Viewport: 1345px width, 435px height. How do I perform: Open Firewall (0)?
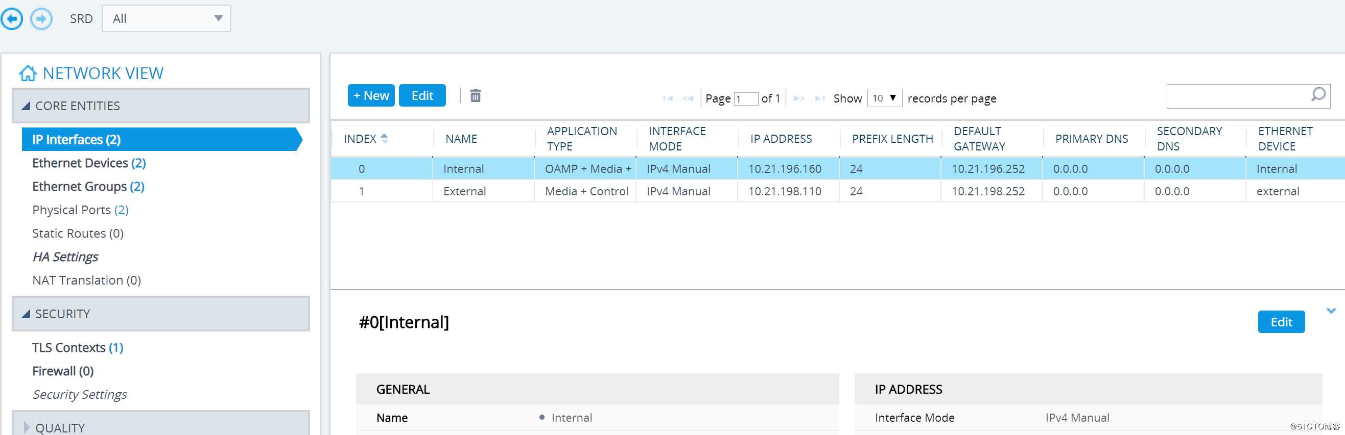tap(63, 371)
